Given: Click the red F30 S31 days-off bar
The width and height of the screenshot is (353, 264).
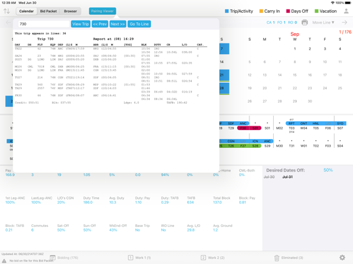Looking at the screenshot, I should pos(249,128).
